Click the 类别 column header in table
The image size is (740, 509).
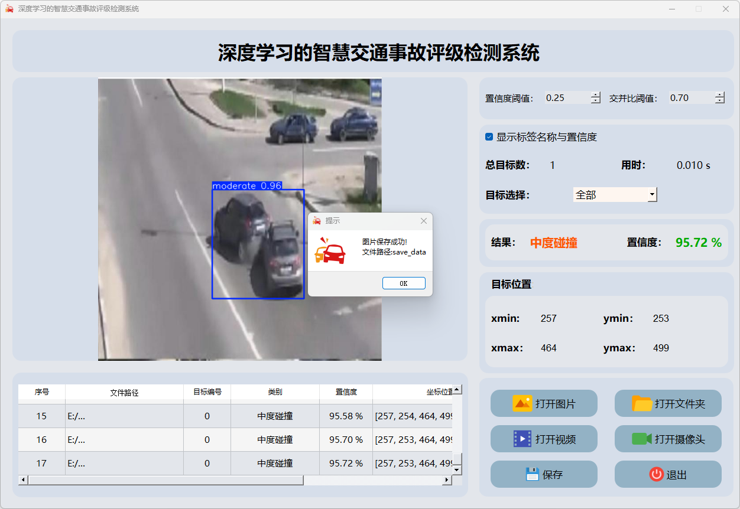click(275, 392)
